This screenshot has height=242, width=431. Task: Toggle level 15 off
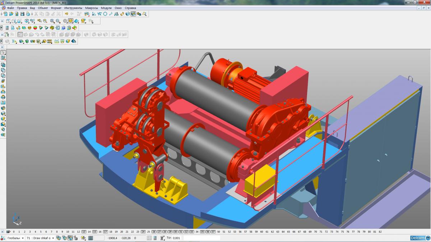[94, 232]
